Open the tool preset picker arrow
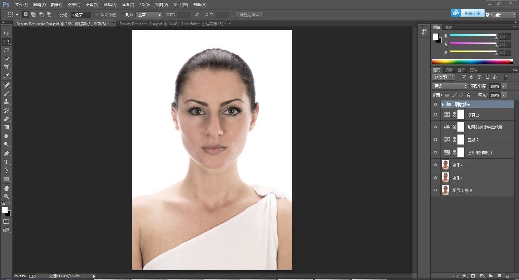The width and height of the screenshot is (519, 280). click(x=17, y=15)
